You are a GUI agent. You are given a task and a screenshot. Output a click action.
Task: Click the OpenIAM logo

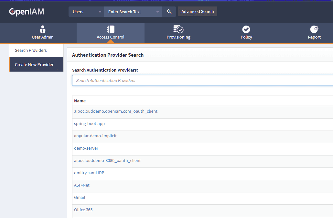tap(27, 12)
